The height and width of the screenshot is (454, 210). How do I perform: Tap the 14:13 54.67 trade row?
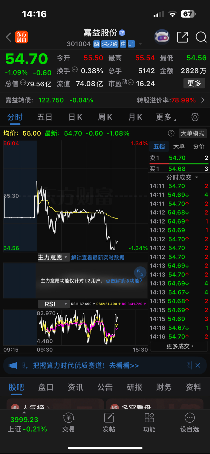pos(179,292)
